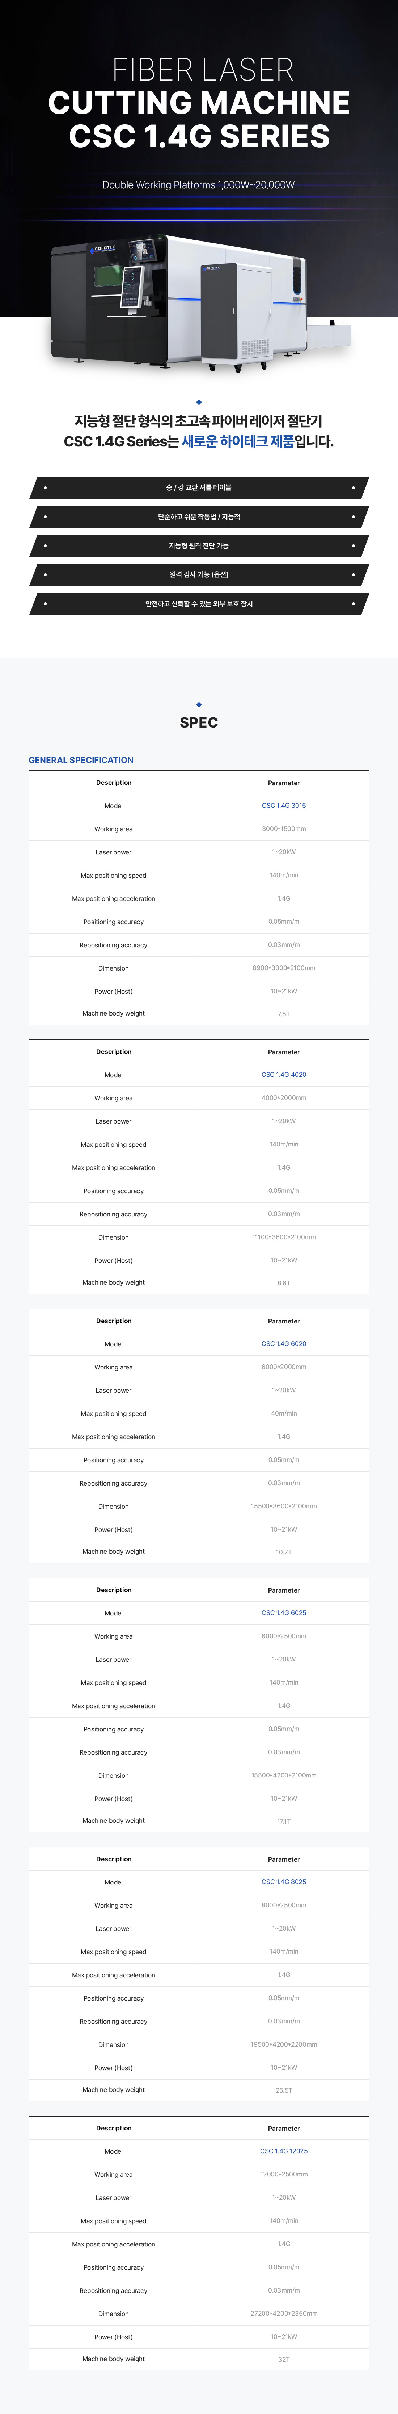
Task: Click the '안전하고 신뢰할 수 있는 외부 보호 장치' bar
Action: point(199,603)
